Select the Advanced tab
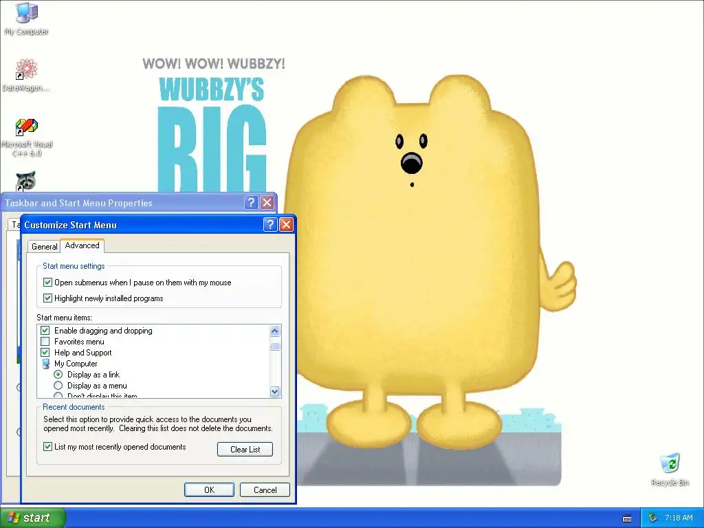 pos(82,245)
